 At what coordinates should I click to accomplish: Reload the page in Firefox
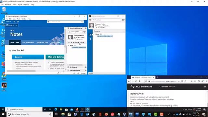(136, 81)
